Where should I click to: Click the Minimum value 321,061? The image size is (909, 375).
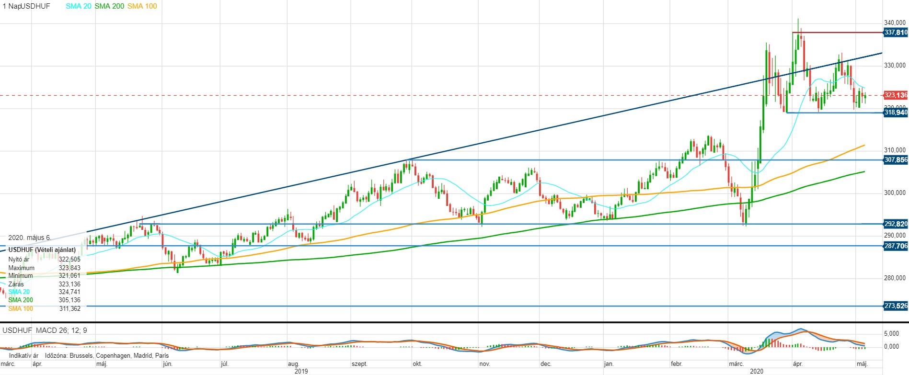coord(69,276)
